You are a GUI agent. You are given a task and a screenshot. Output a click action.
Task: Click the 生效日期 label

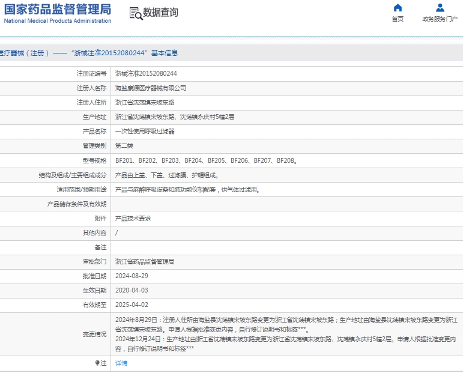(x=94, y=291)
